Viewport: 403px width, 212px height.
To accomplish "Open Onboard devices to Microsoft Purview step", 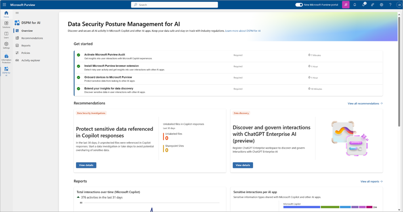I will click(229, 79).
